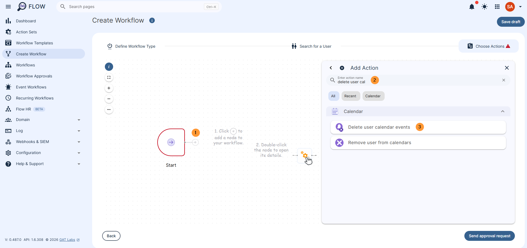
Task: Clear the action name search field
Action: coord(504,80)
